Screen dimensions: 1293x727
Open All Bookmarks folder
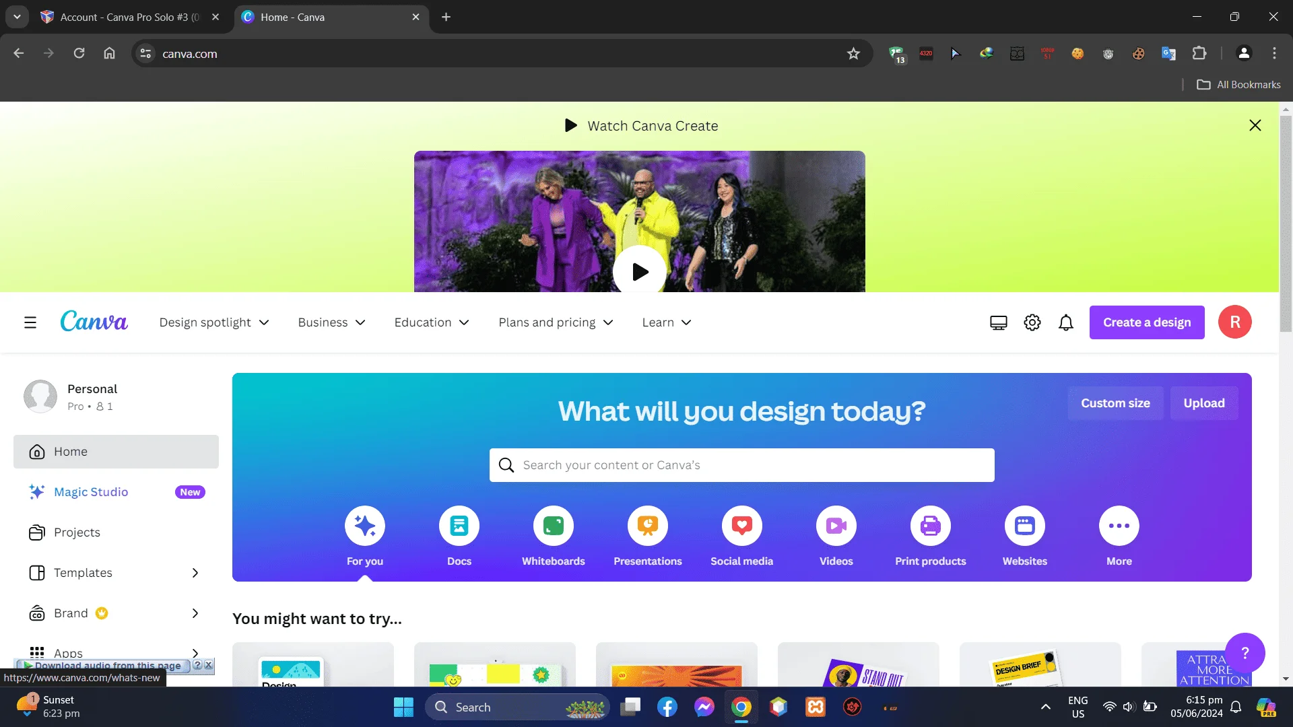(1239, 85)
